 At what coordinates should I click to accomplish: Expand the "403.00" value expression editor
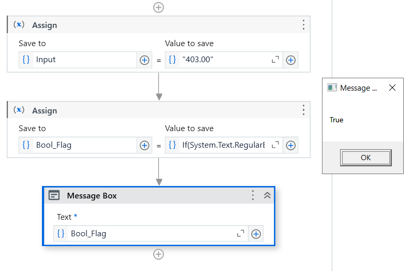[x=275, y=60]
